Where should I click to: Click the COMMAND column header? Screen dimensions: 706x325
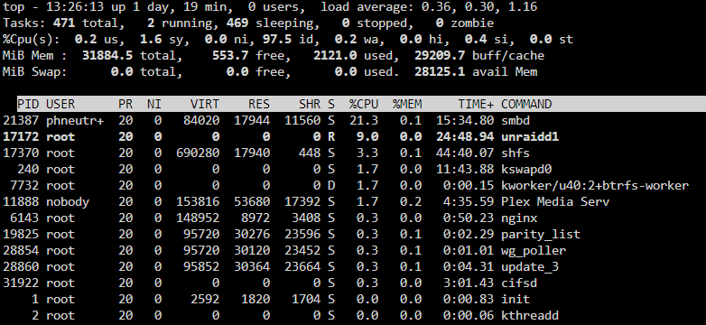click(526, 105)
